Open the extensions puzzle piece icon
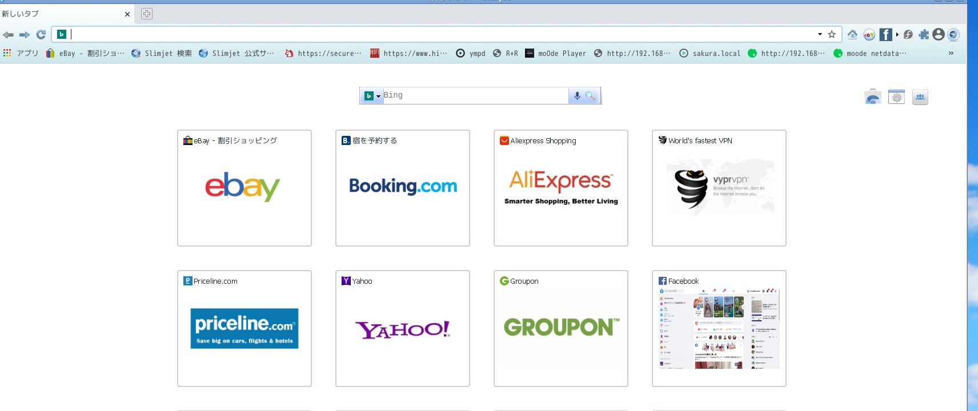The width and height of the screenshot is (978, 411). (924, 35)
